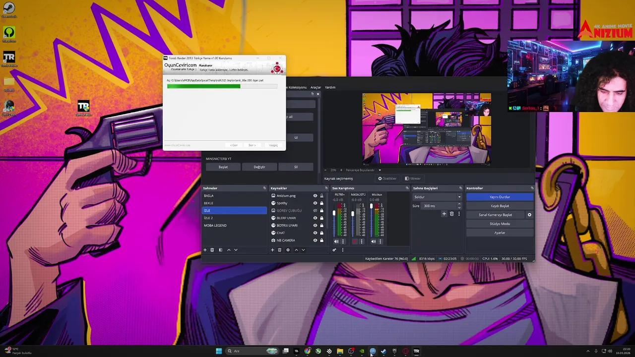Screen dimensions: 635x357
Task: Adjust the MASAÜSTÜ volume slider
Action: click(x=353, y=214)
